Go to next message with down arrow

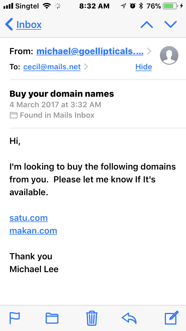click(171, 25)
